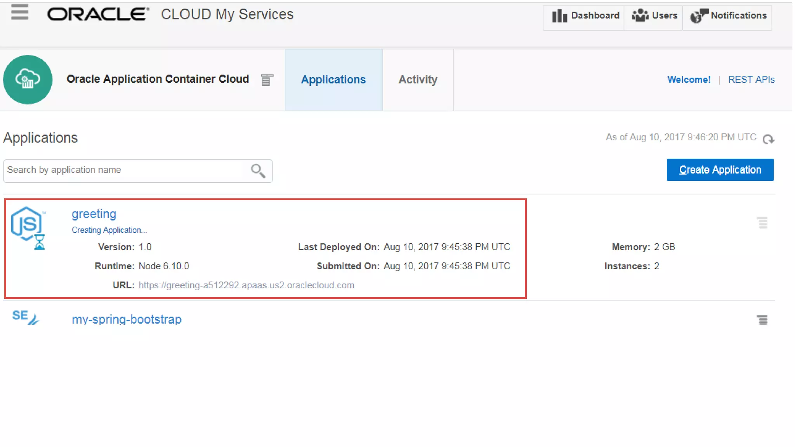Switch to the Applications tab

click(x=333, y=80)
